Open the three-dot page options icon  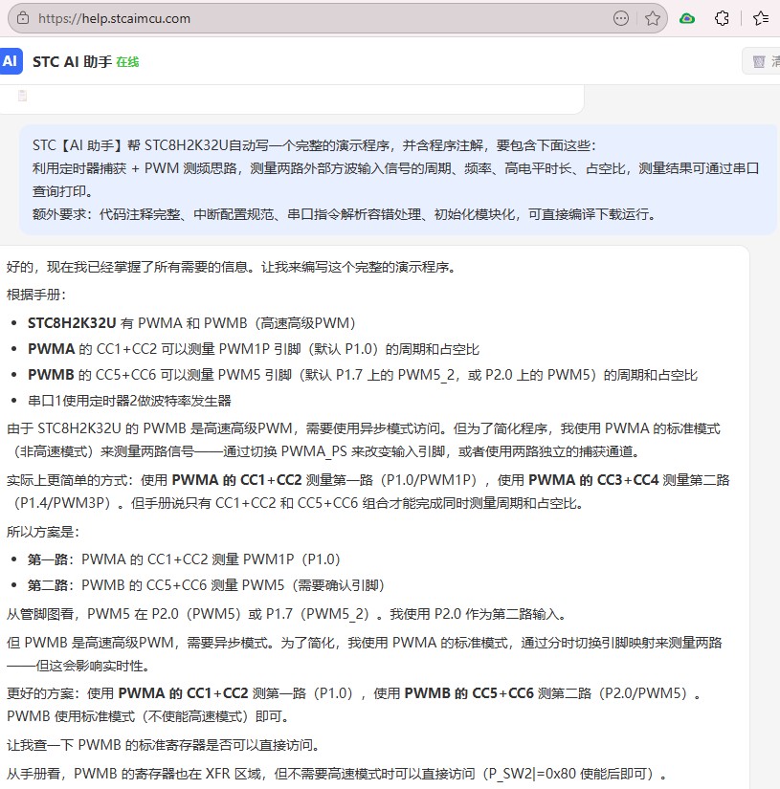click(x=621, y=18)
